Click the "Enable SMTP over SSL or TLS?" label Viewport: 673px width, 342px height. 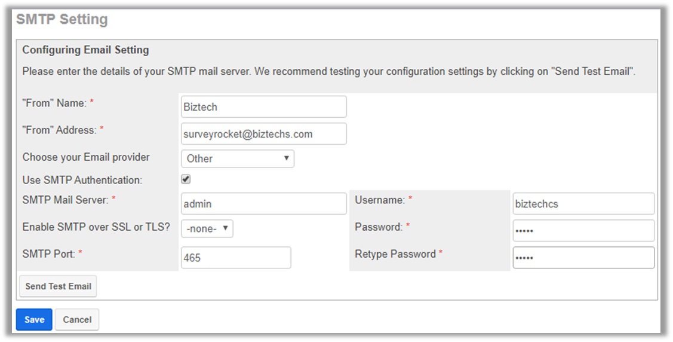(96, 227)
